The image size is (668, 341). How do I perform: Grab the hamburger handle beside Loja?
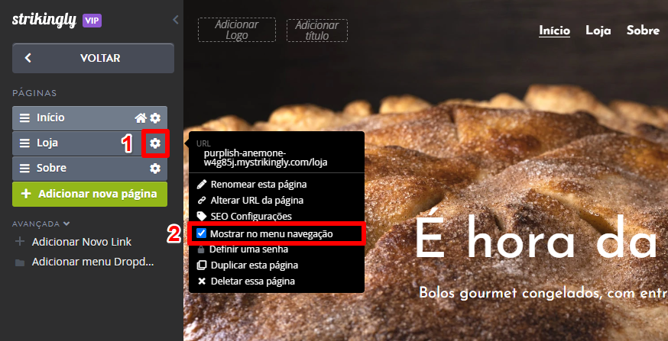[24, 143]
